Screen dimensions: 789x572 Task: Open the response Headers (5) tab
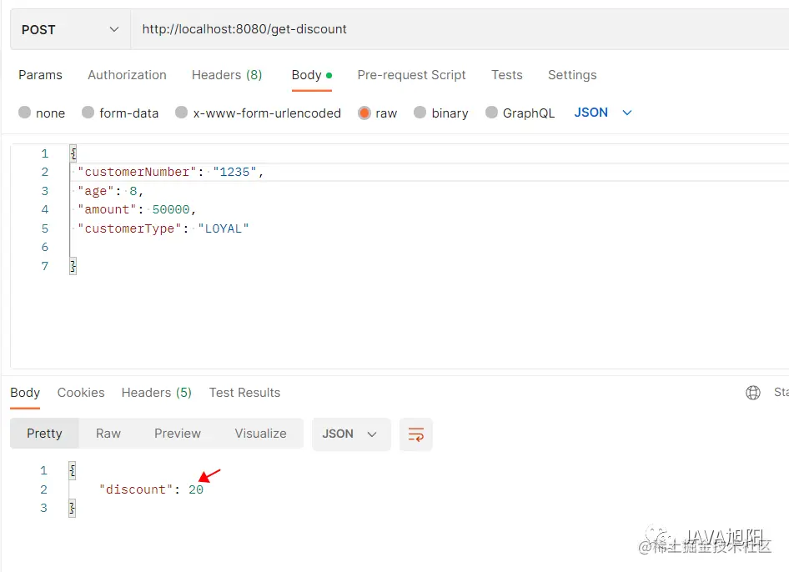pos(157,393)
